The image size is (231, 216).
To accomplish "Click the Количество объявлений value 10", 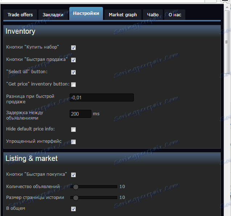I will click(x=122, y=187).
